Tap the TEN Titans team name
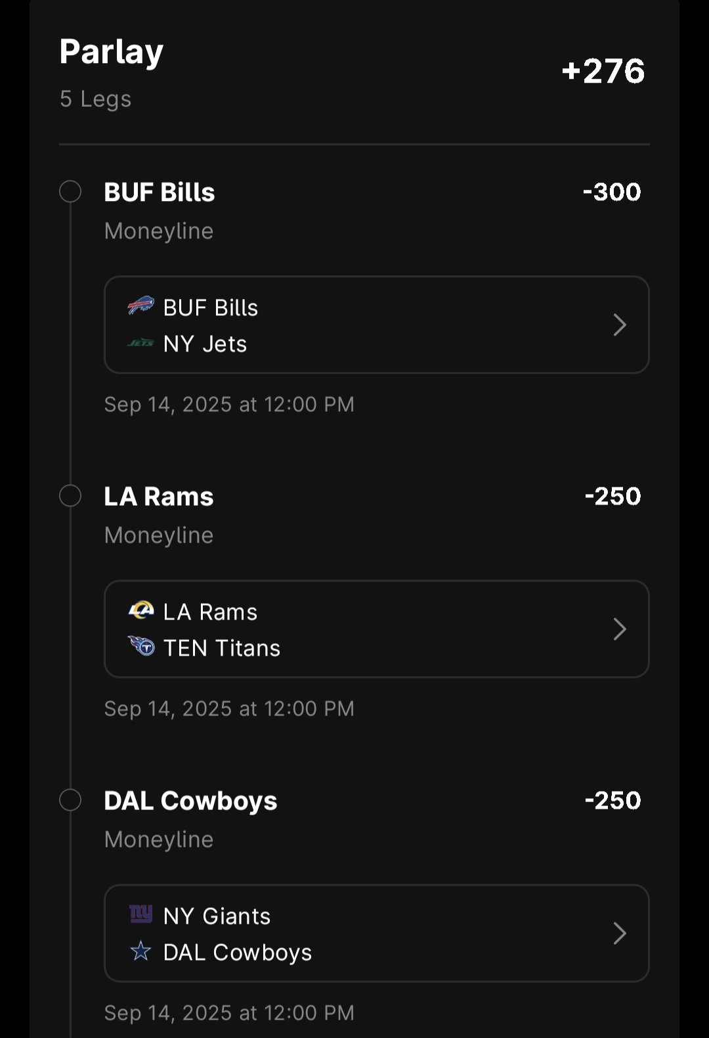 (222, 648)
